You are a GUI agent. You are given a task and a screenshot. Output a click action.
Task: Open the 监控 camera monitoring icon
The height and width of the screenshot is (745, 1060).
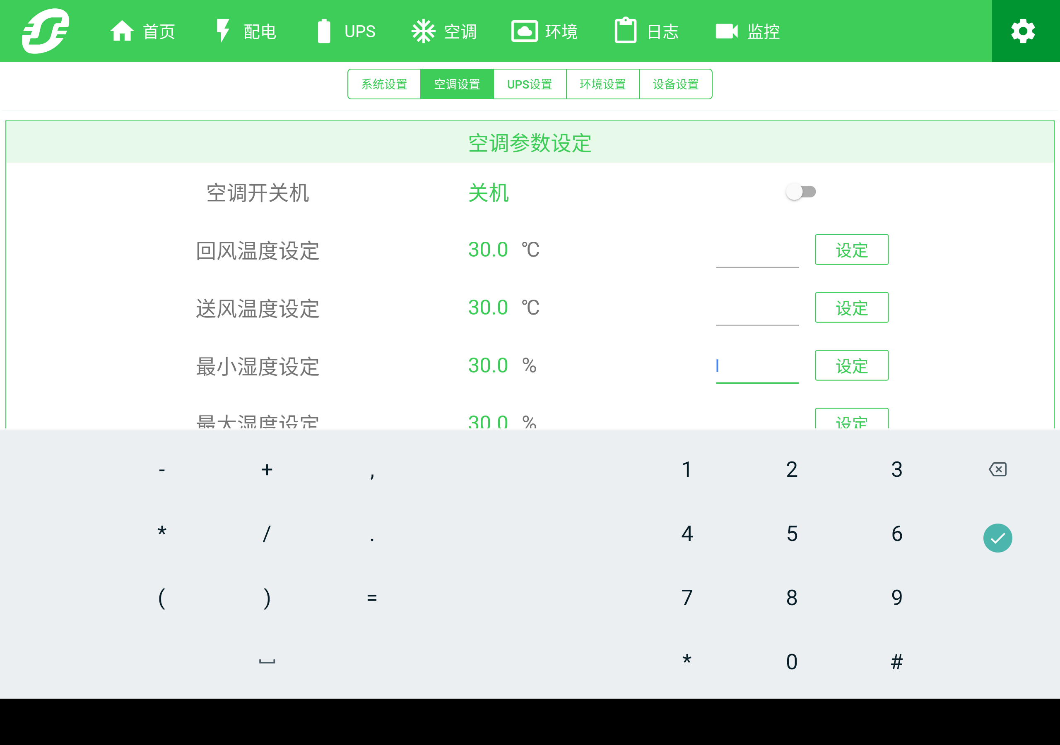[x=727, y=31]
